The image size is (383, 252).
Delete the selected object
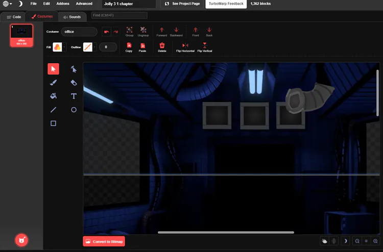coord(162,47)
